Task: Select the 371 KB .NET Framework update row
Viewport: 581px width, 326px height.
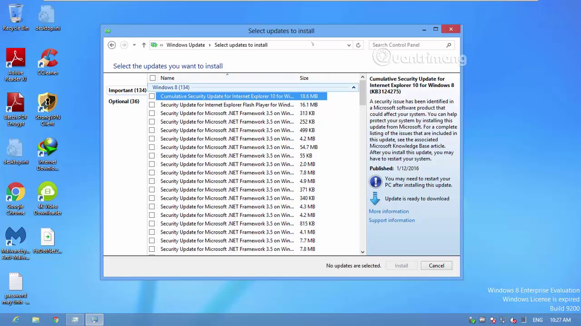Action: (x=241, y=190)
